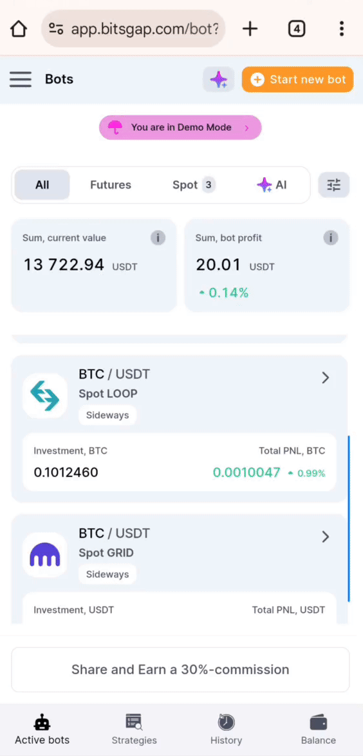Select the Futures filter tab
The width and height of the screenshot is (363, 756).
tap(111, 185)
